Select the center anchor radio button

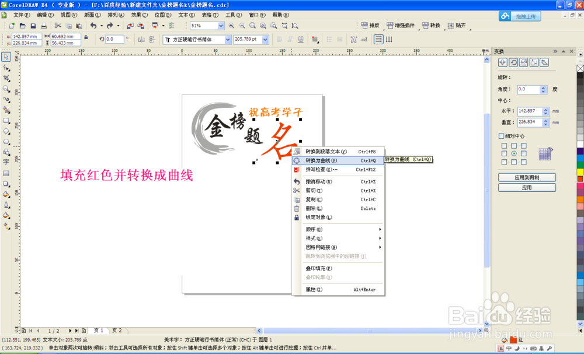(x=514, y=153)
